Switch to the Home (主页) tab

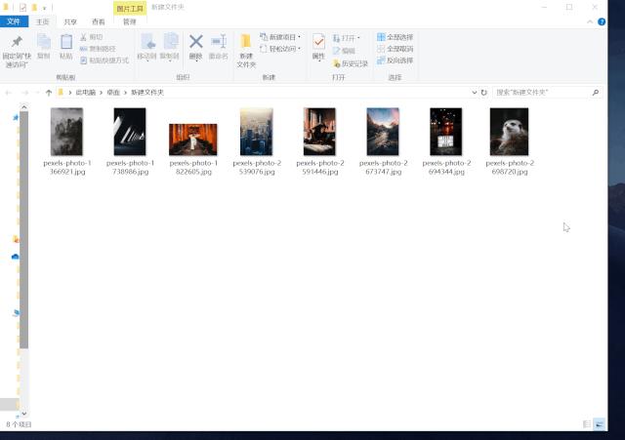pos(42,21)
